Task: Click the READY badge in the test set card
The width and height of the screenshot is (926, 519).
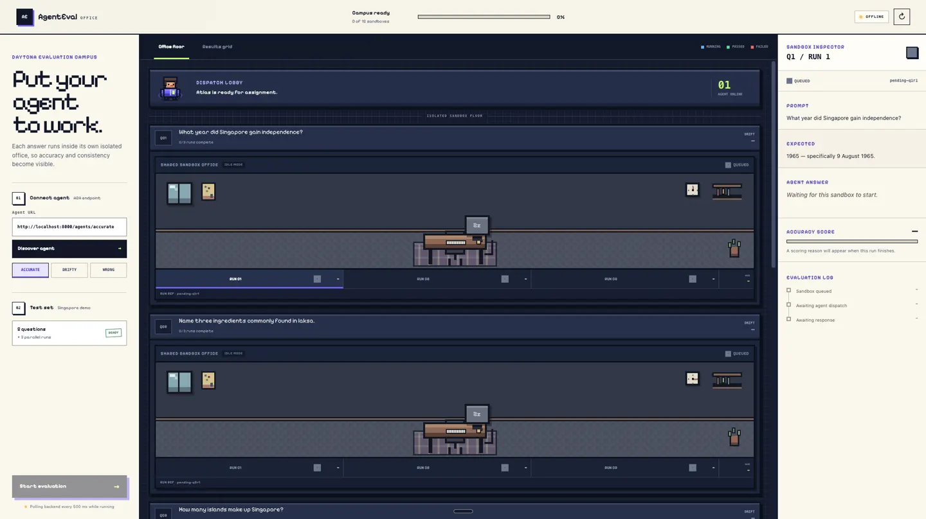Action: click(x=113, y=333)
